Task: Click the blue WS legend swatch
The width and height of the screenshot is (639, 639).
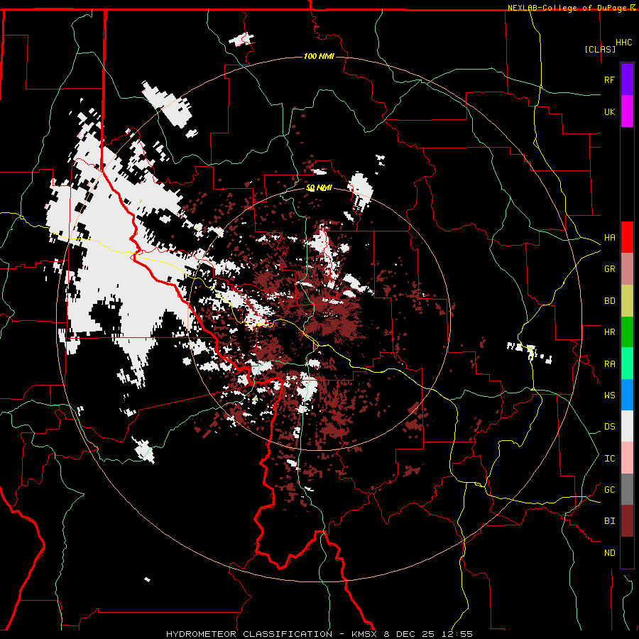Action: pos(627,395)
